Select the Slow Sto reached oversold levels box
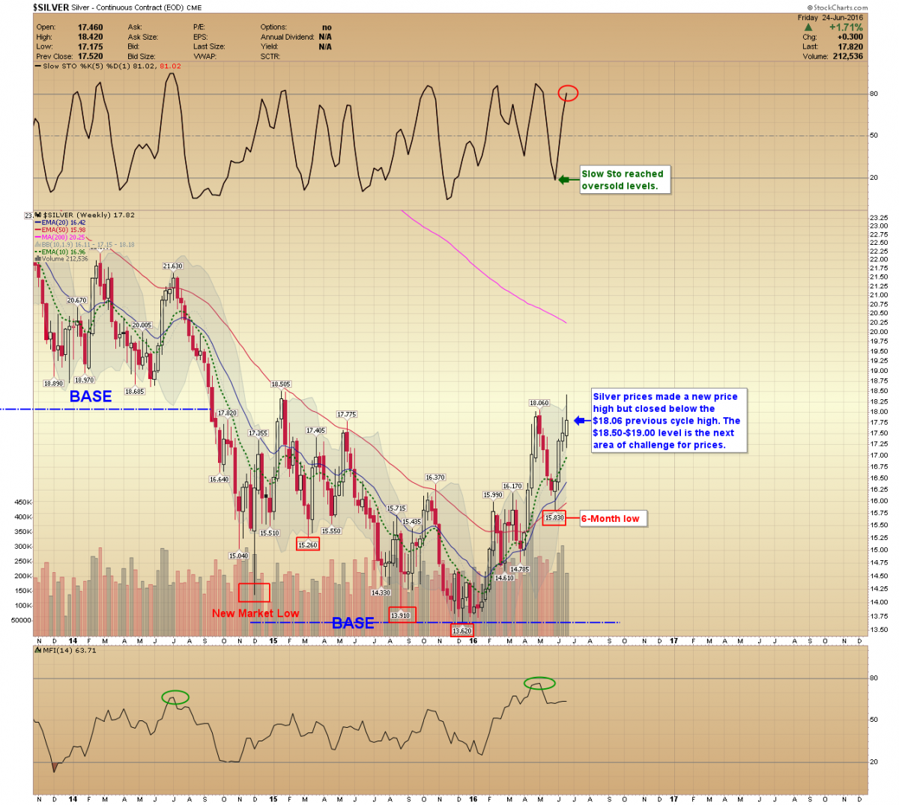Viewport: 899px width, 805px height. 624,180
